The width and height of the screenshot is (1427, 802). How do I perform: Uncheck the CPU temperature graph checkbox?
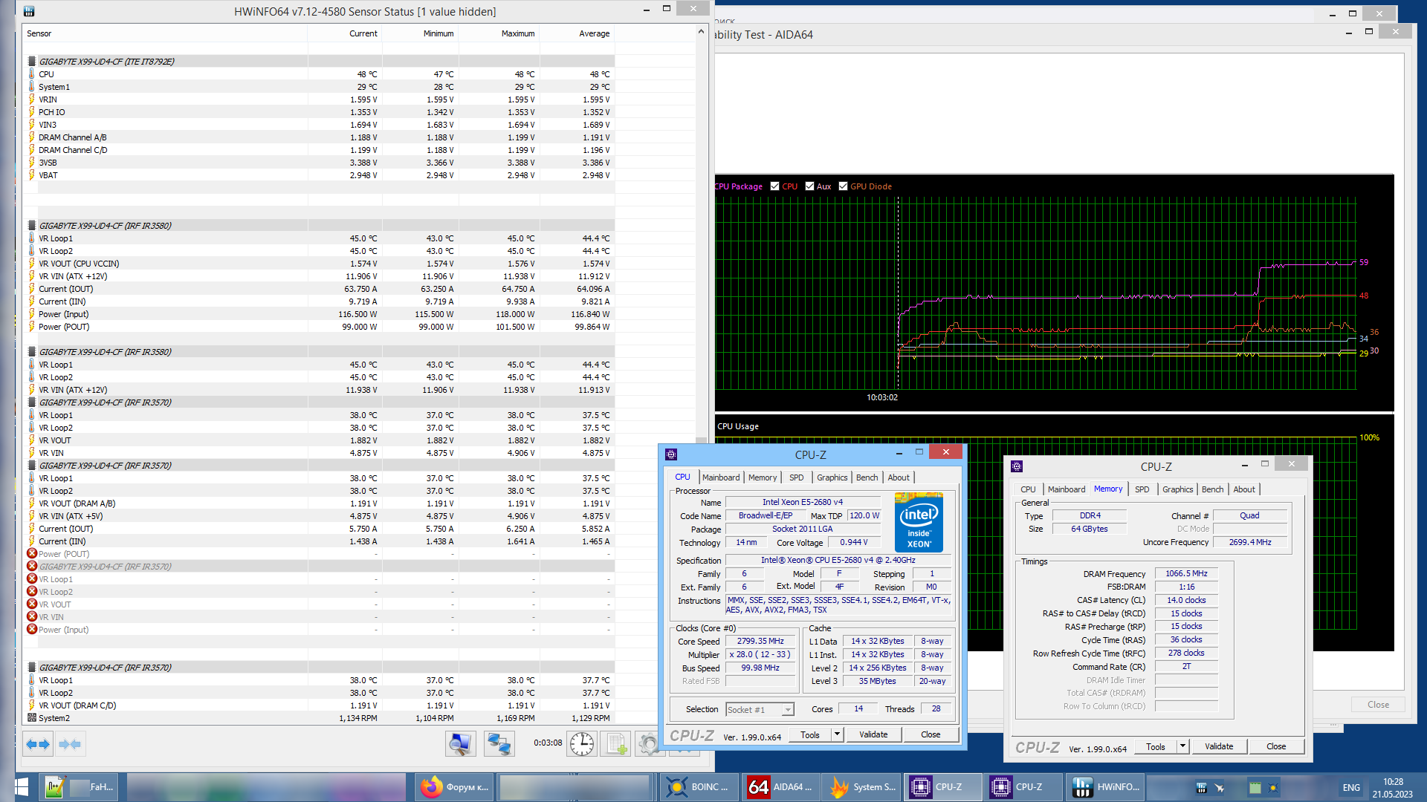coord(775,186)
